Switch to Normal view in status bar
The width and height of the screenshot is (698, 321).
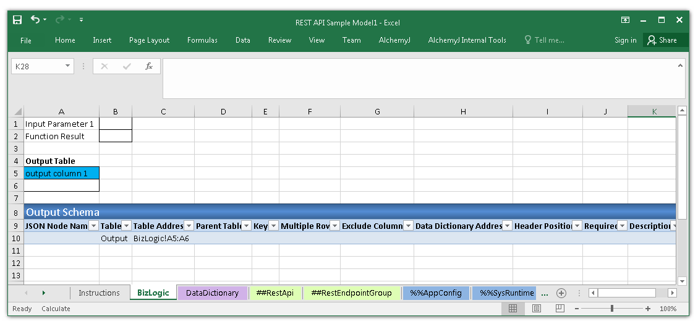tap(513, 309)
